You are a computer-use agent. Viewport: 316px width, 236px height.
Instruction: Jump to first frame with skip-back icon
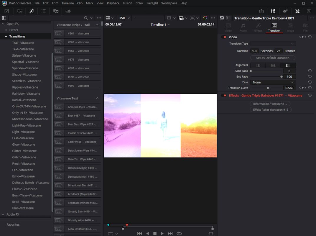point(140,233)
